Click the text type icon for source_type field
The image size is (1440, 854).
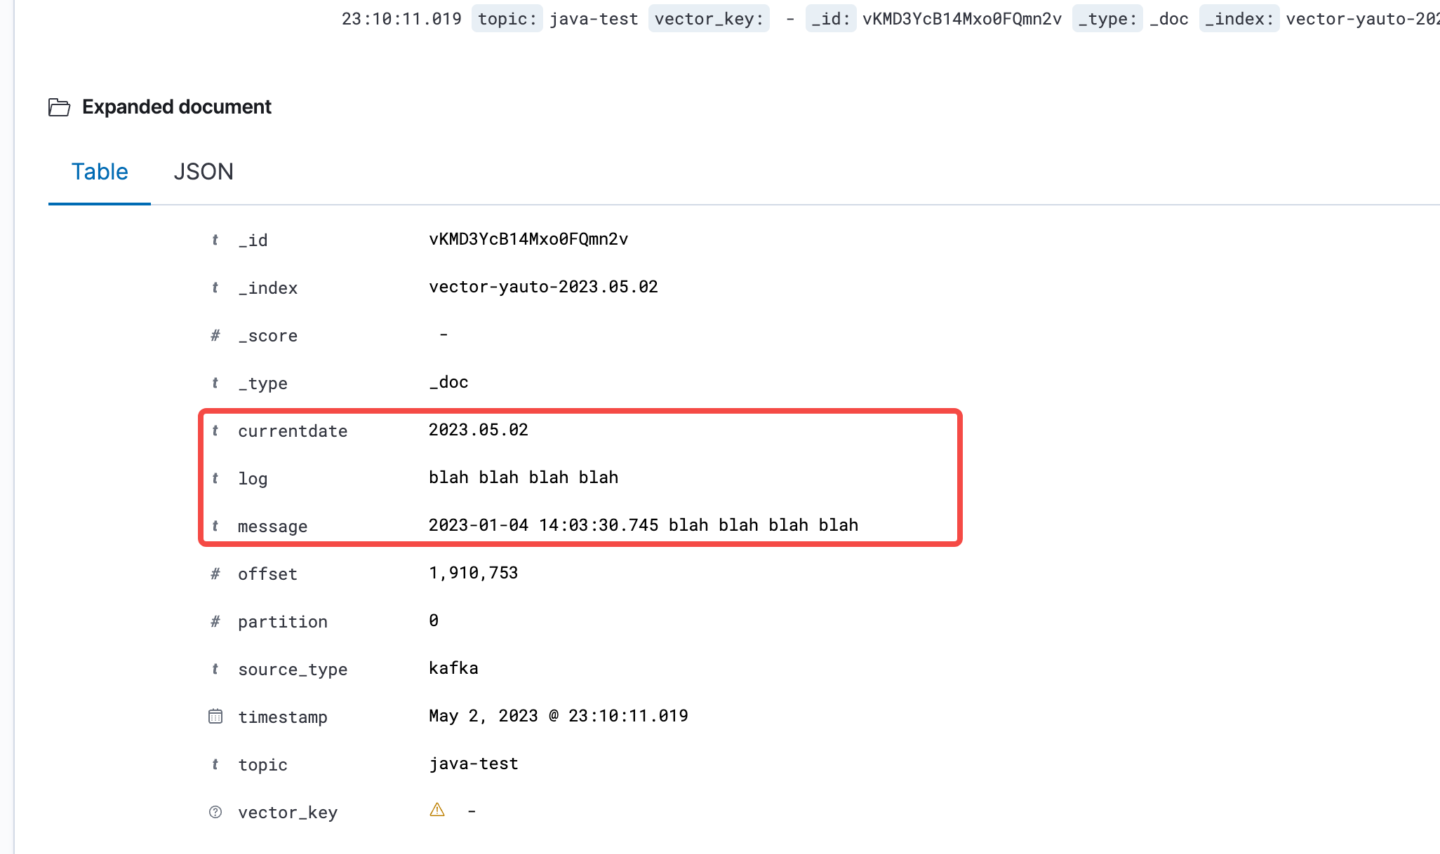pyautogui.click(x=215, y=669)
